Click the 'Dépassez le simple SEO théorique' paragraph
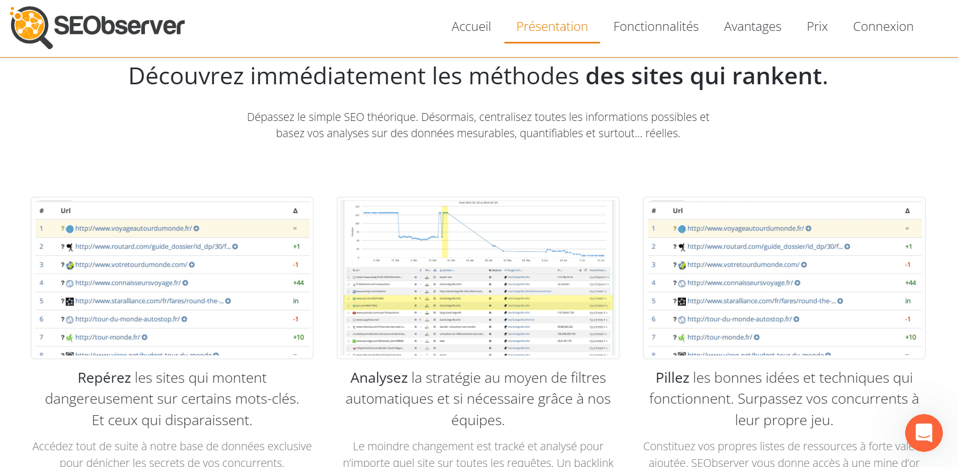 point(478,125)
